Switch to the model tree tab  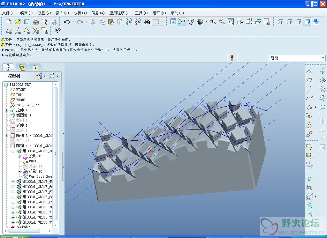pos(9,67)
